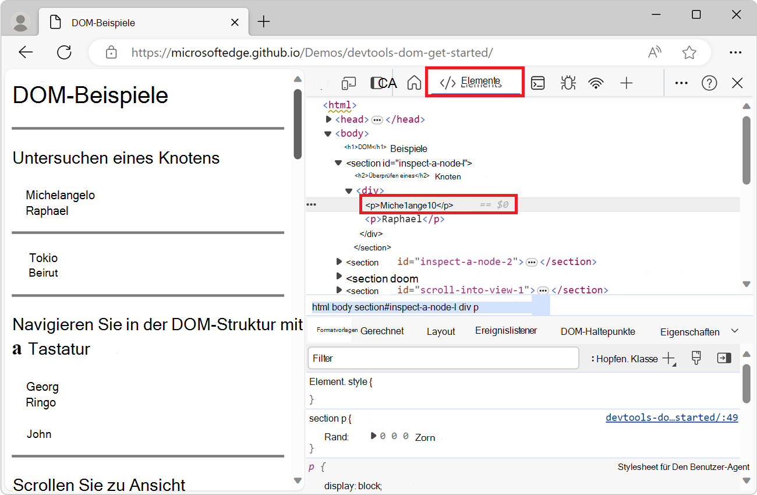Expand the inspect-a-node-2 section
Image resolution: width=757 pixels, height=495 pixels.
(339, 261)
